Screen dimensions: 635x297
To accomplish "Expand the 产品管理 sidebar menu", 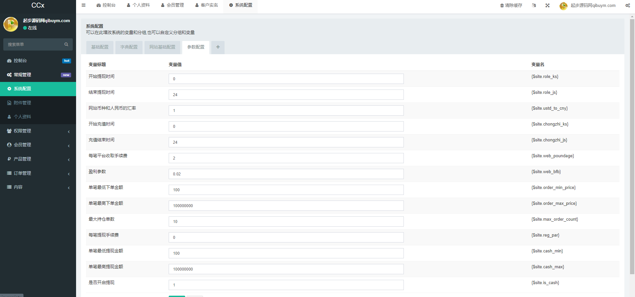I will (38, 159).
